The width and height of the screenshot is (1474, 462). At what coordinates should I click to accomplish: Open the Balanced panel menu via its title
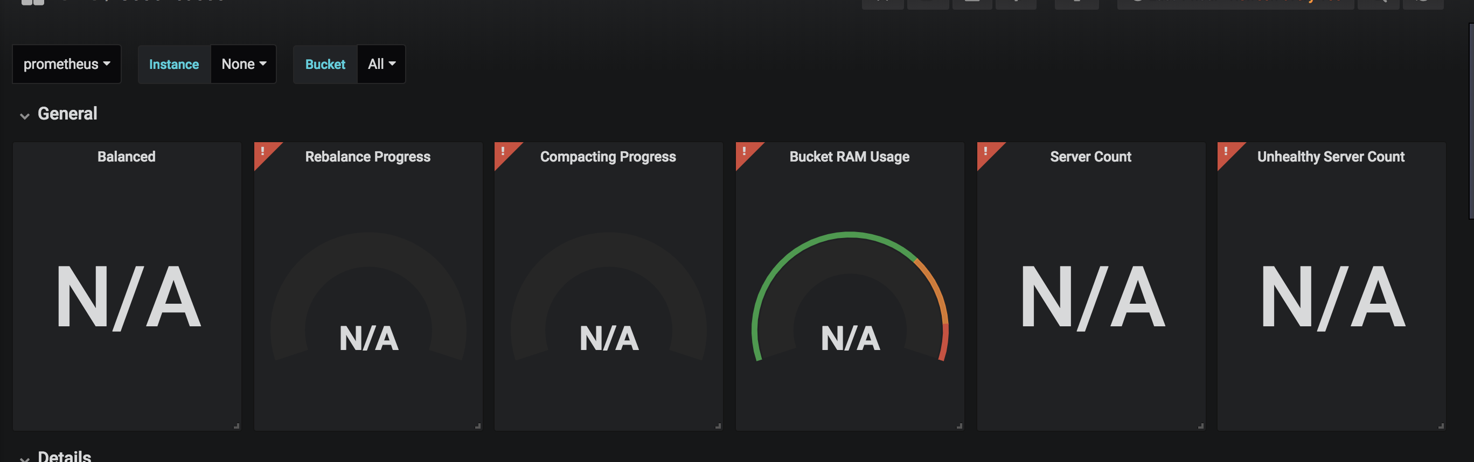coord(127,156)
